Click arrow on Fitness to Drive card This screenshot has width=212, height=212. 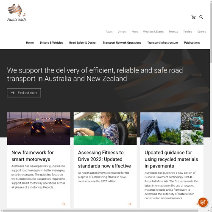(130, 204)
